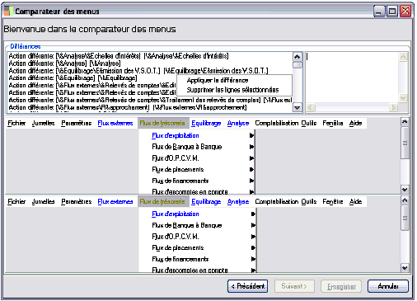The height and width of the screenshot is (301, 417).
Task: Click scrollbar thumb of lower menu preview
Action: (405, 218)
